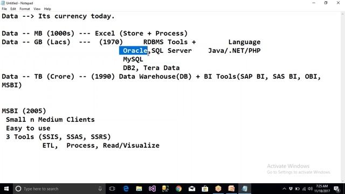The height and width of the screenshot is (194, 345).
Task: Open the Help menu
Action: point(47,9)
